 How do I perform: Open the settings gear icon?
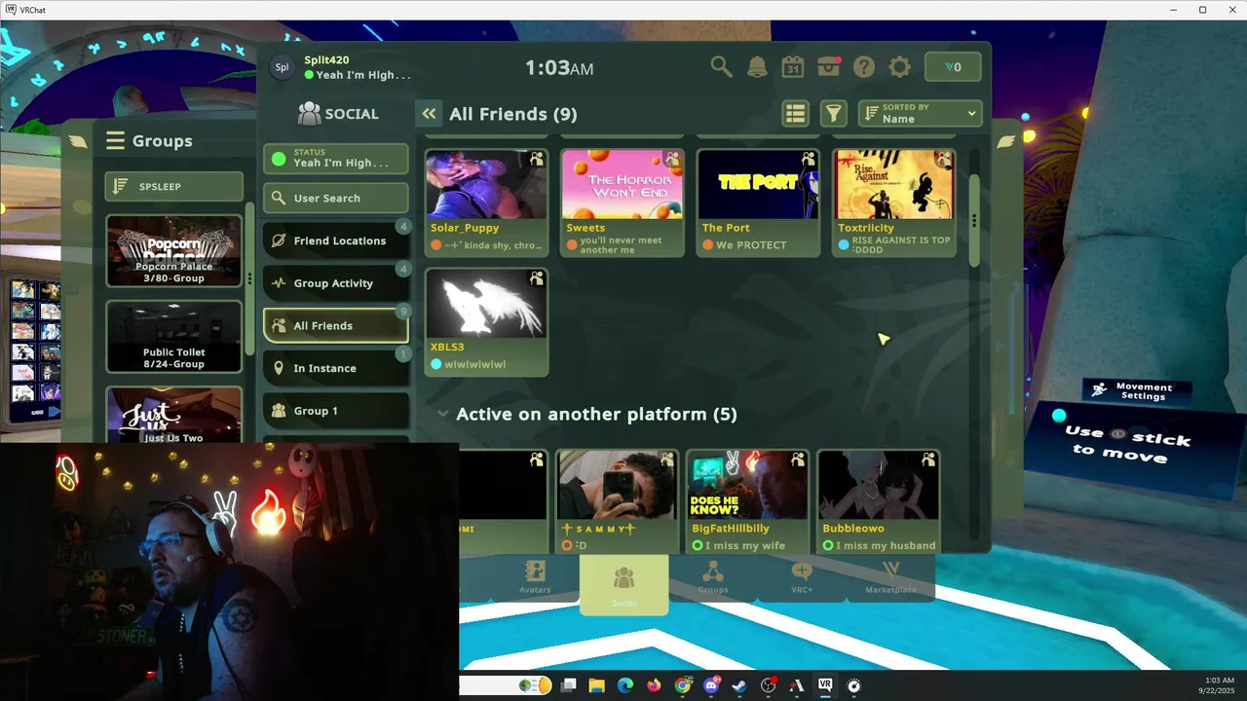pos(900,66)
